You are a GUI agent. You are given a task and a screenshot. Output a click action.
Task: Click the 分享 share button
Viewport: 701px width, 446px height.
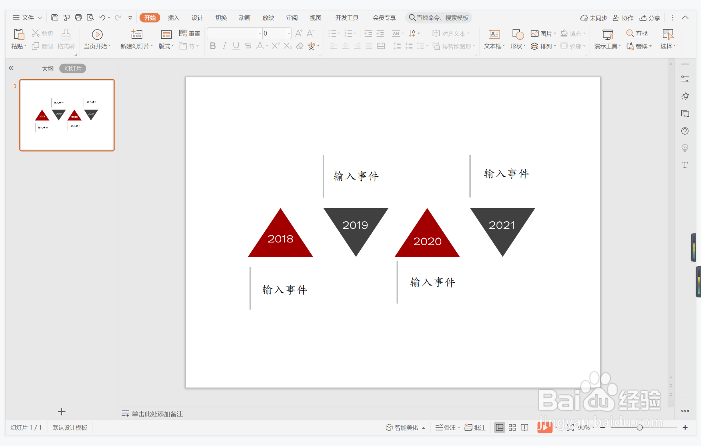coord(650,18)
